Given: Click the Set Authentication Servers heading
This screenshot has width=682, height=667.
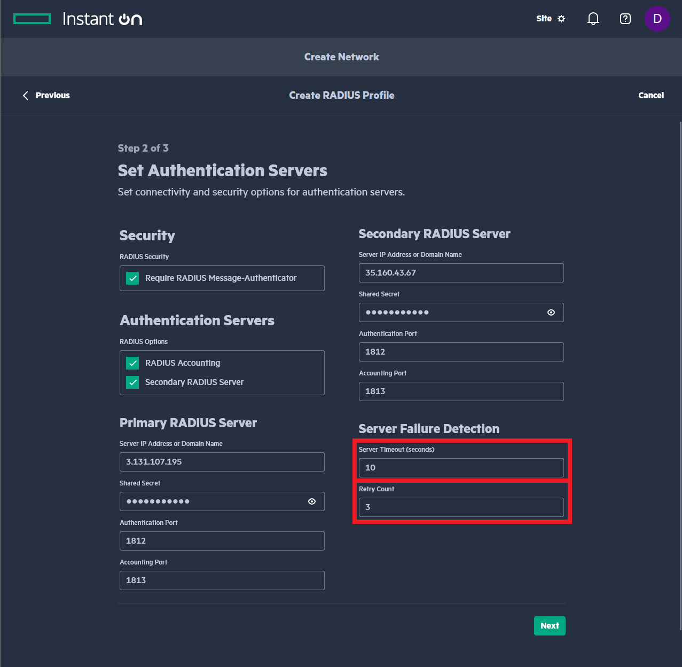Looking at the screenshot, I should [x=223, y=171].
